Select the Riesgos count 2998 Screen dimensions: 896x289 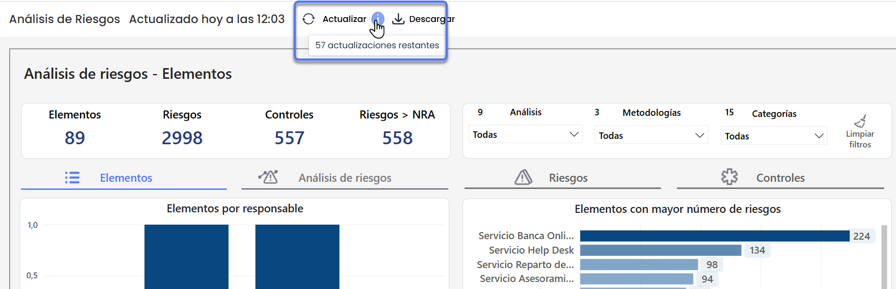pos(182,138)
